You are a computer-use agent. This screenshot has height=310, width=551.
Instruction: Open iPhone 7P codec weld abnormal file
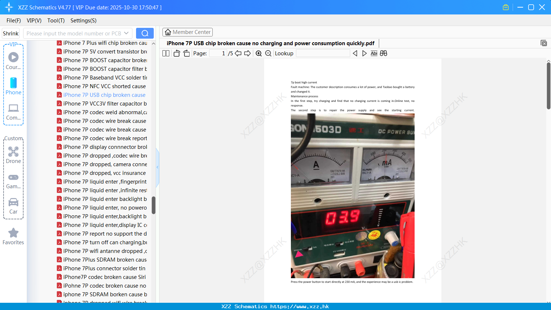[102, 112]
